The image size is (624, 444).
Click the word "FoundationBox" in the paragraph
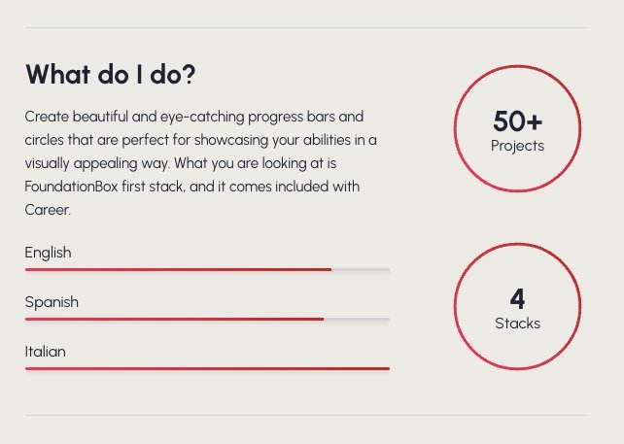pyautogui.click(x=73, y=186)
